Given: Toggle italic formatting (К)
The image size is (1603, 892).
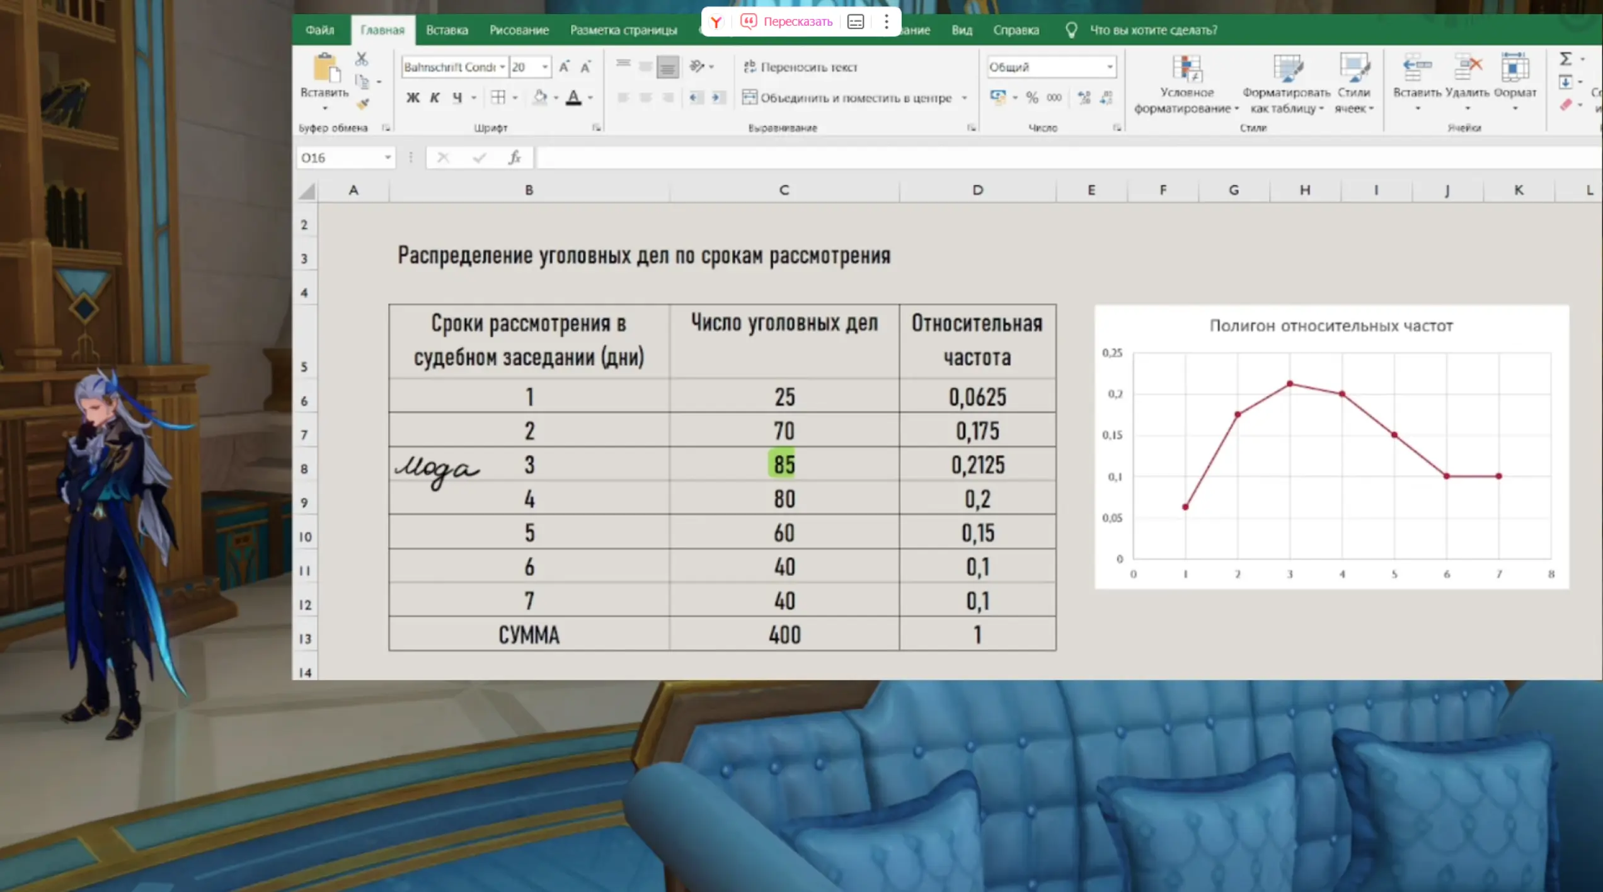Looking at the screenshot, I should [x=435, y=98].
